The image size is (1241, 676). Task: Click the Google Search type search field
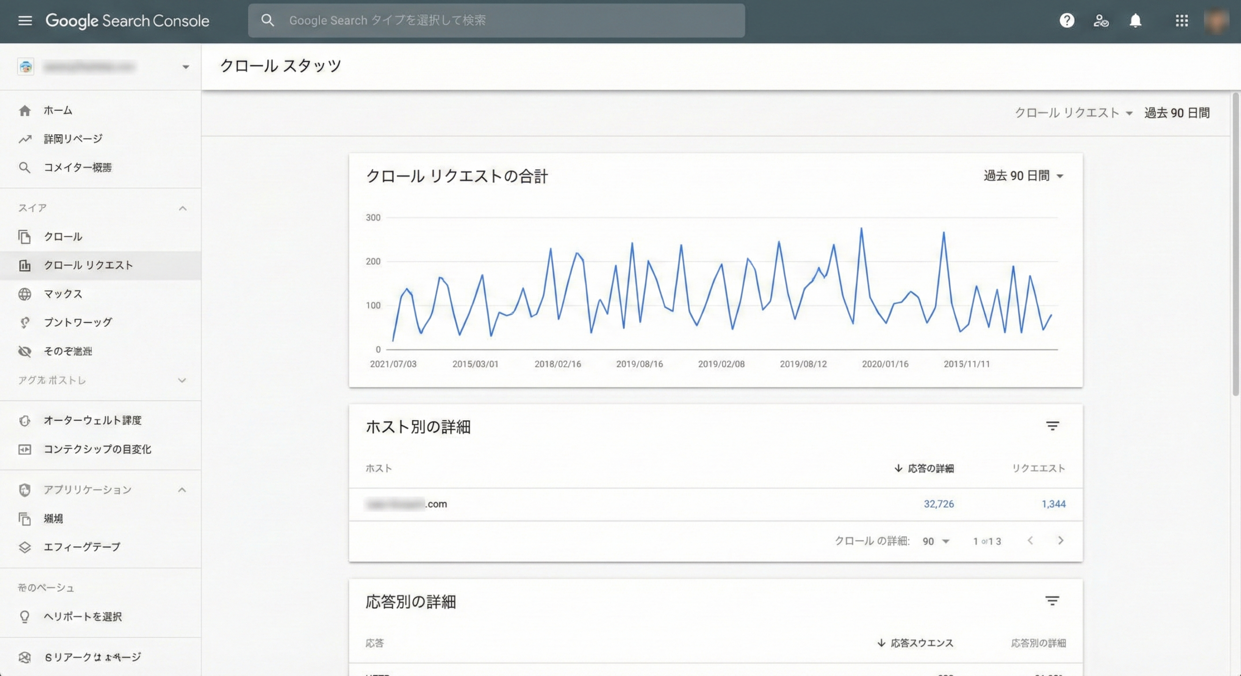pos(496,20)
